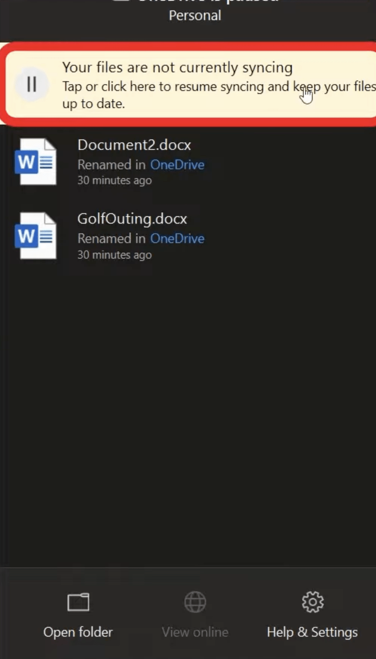Open the GolfOuting.docx file entry

[x=188, y=236]
